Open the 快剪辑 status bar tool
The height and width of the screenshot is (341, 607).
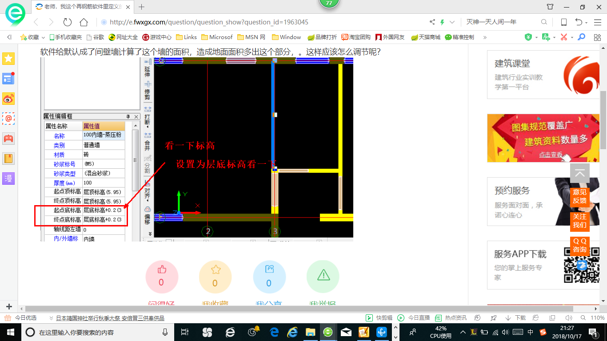379,318
